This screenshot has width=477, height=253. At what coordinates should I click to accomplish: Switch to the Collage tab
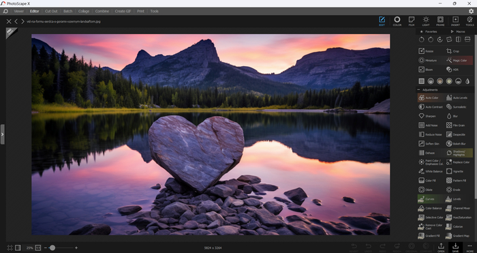pos(84,12)
